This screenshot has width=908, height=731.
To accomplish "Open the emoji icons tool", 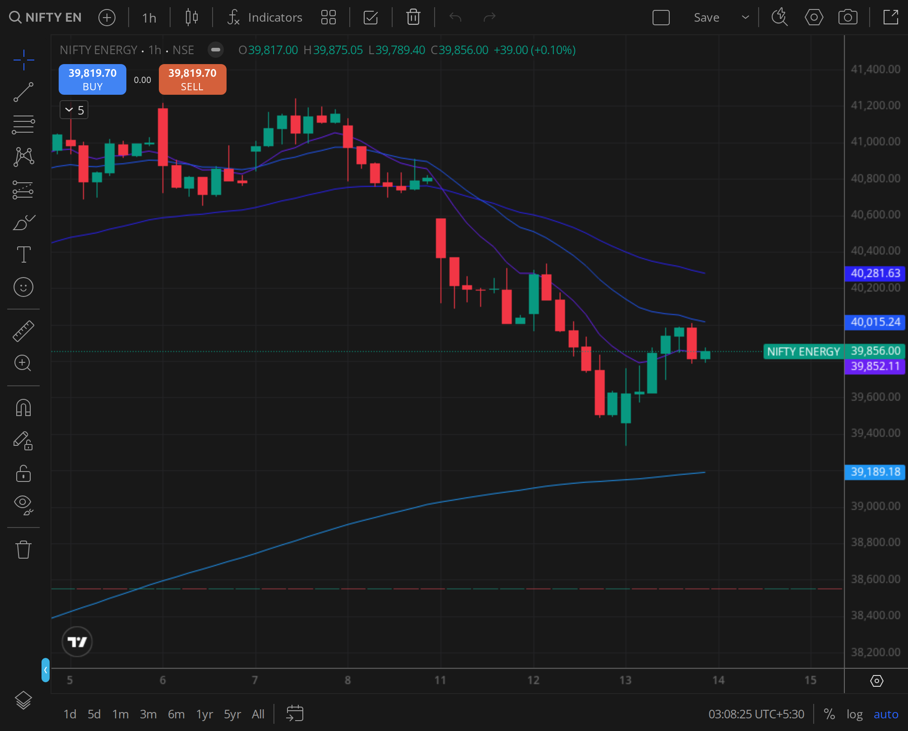I will coord(23,287).
